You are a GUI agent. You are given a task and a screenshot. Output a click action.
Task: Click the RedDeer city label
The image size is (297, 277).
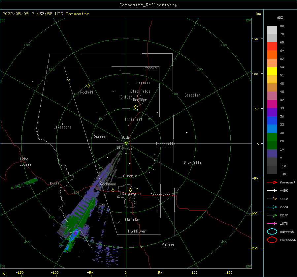click(x=140, y=100)
